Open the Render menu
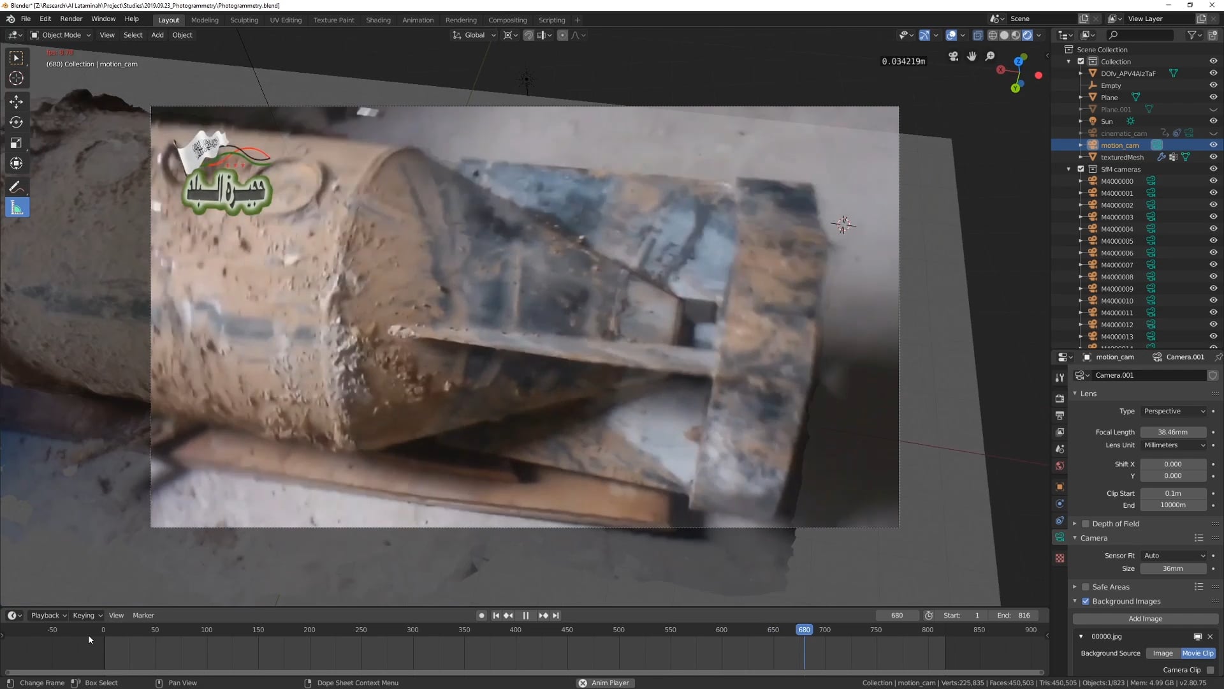The image size is (1224, 689). 71,19
